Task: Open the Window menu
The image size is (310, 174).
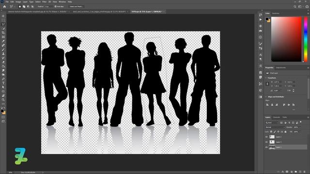Action: [62, 2]
